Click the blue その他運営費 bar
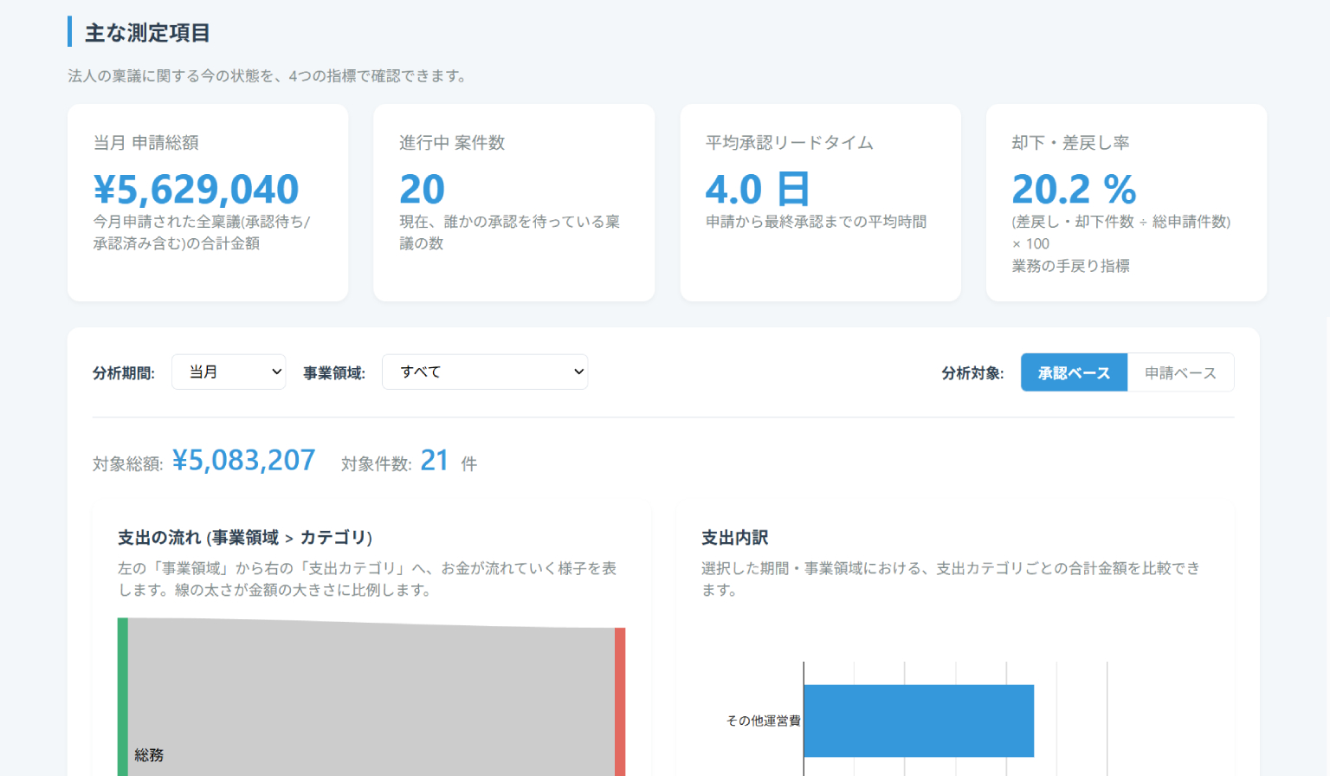The image size is (1330, 776). (x=918, y=720)
